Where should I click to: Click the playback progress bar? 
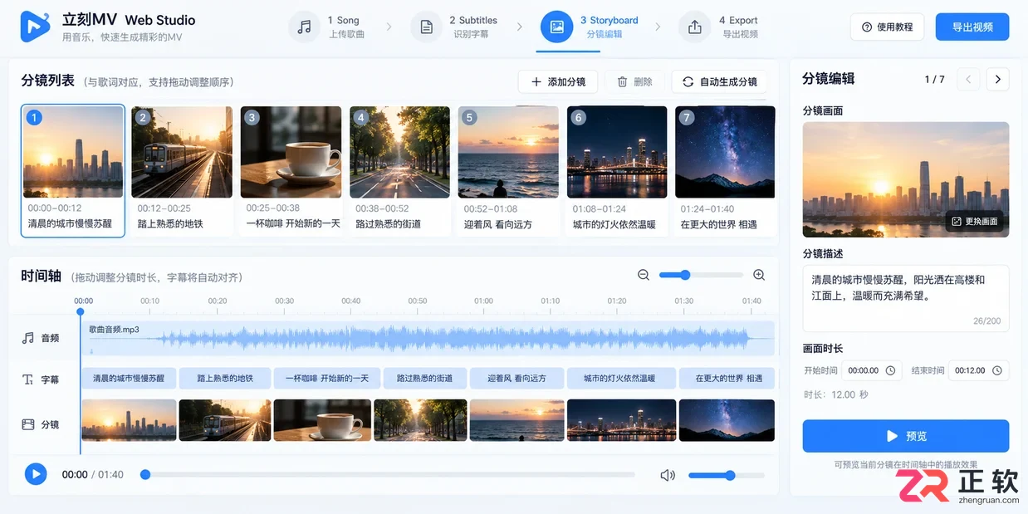[x=389, y=475]
